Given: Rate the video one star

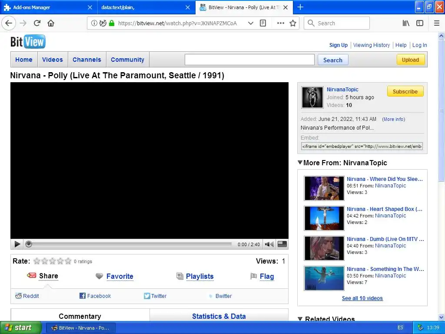Looking at the screenshot, I should [x=37, y=261].
